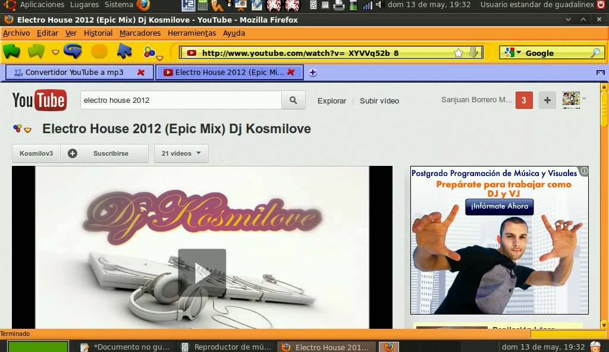
Task: Bookmark this page with the star icon
Action: click(x=459, y=53)
